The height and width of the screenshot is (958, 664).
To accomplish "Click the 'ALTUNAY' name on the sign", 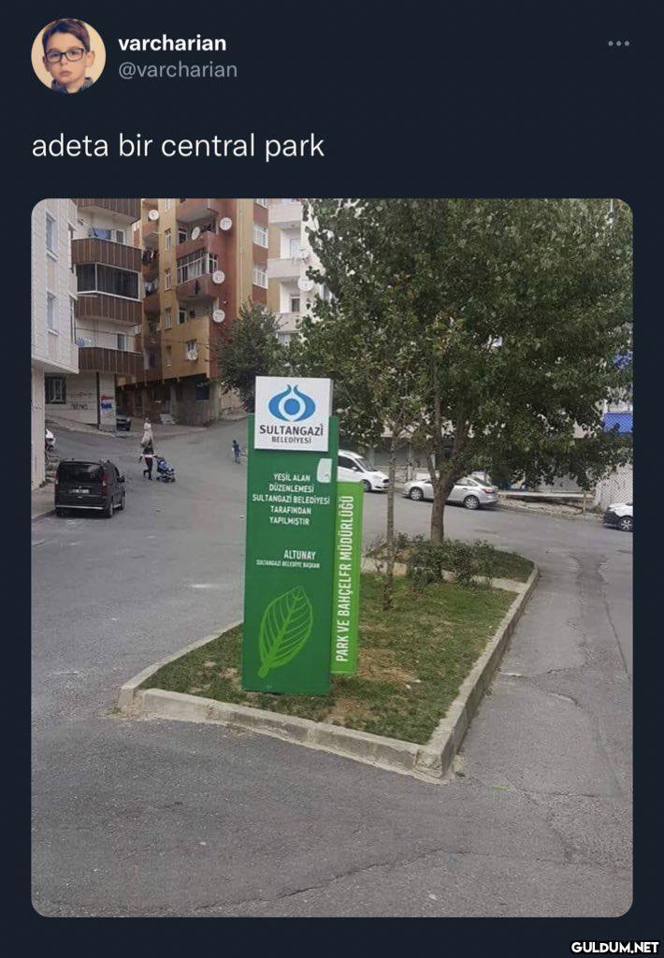I will click(x=299, y=555).
